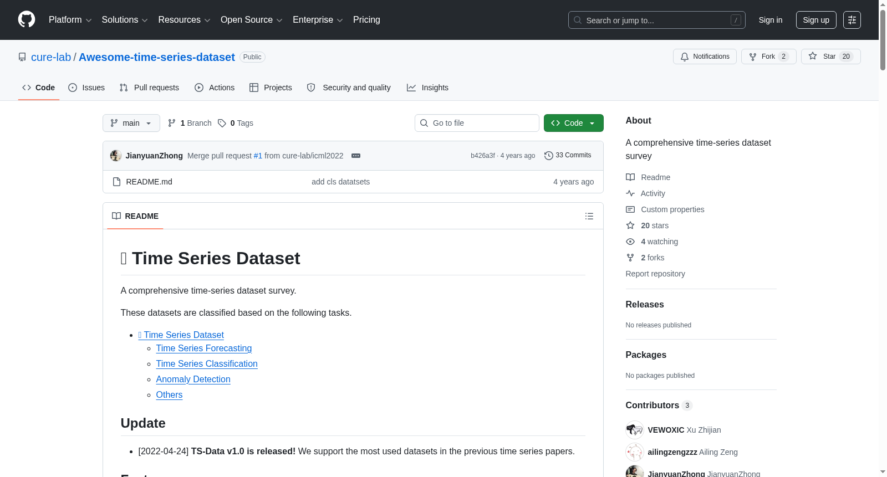The width and height of the screenshot is (887, 477).
Task: Jump to Anomaly Detection section
Action: coord(193,379)
